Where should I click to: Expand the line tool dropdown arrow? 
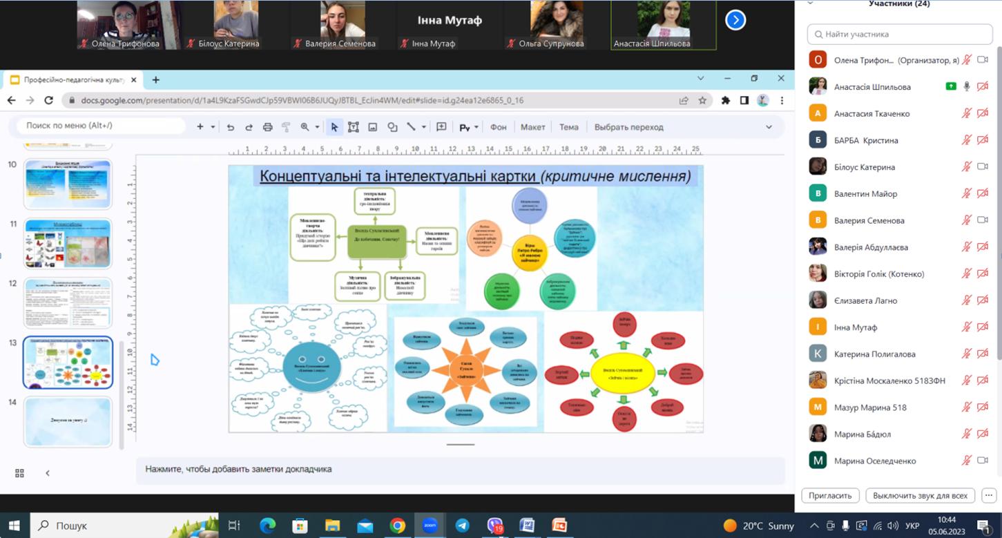pos(423,127)
